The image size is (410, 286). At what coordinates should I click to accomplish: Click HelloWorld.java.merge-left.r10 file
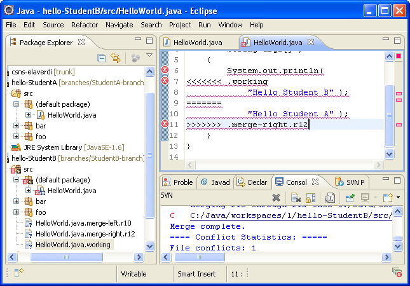pos(74,222)
